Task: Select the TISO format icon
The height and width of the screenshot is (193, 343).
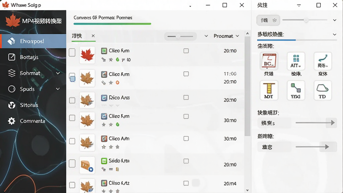Action: 296,90
